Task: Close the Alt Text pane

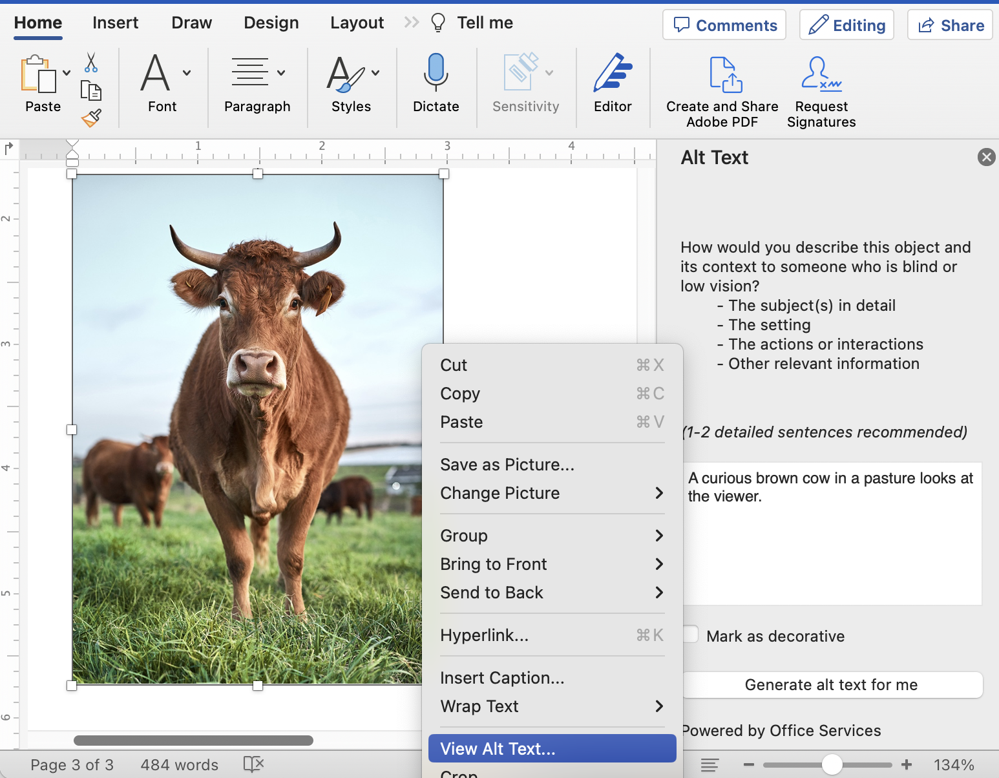Action: click(x=986, y=157)
